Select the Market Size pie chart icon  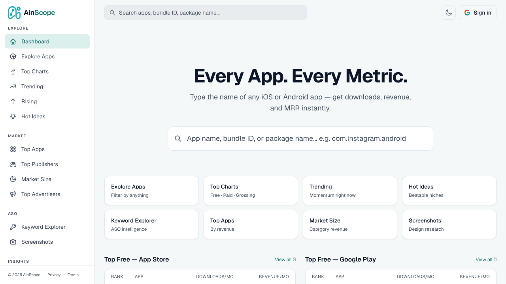tap(13, 179)
